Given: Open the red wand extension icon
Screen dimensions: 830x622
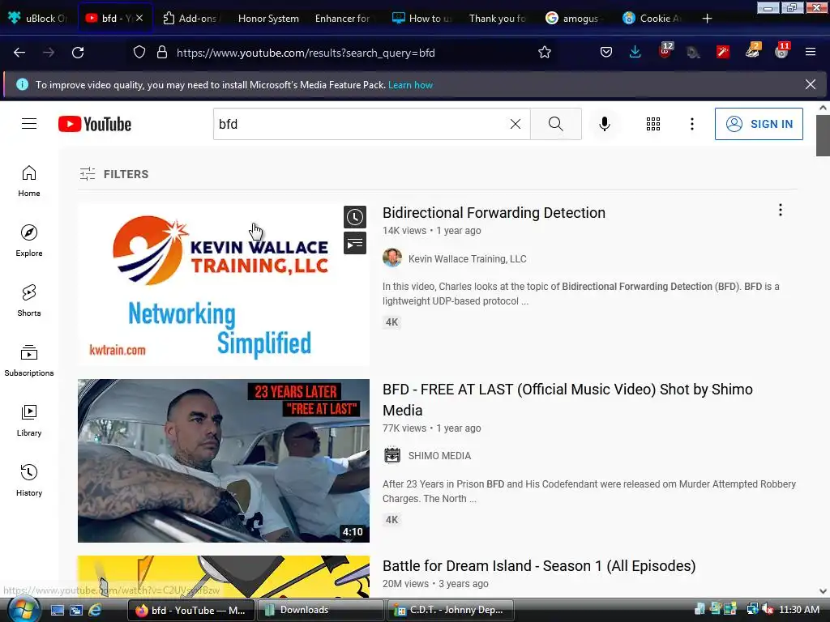Looking at the screenshot, I should 722,53.
